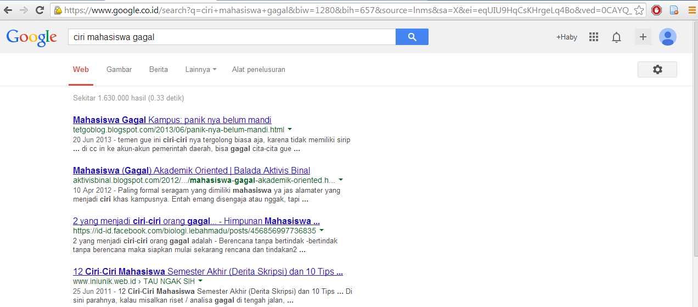Viewport: 698px width, 307px height.
Task: Click the blue search magnifier button
Action: point(412,37)
